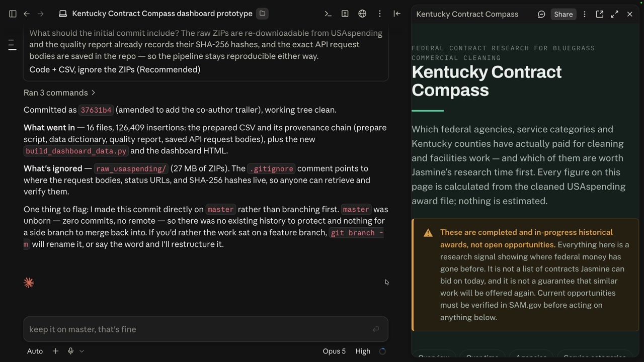Toggle the left sidebar panel icon
Image resolution: width=644 pixels, height=362 pixels.
coord(13,14)
